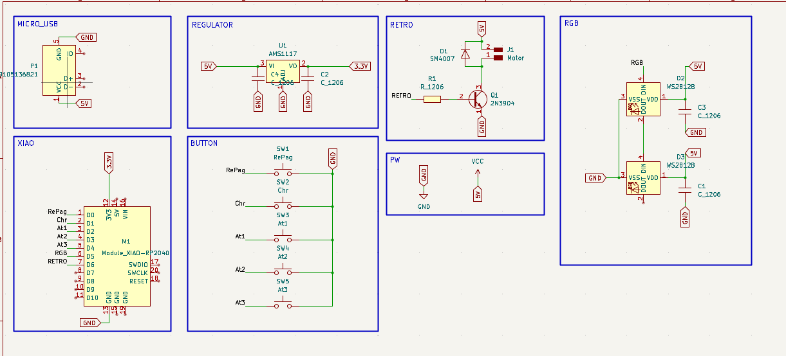Click the PW block title
This screenshot has height=356, width=786.
(x=395, y=161)
